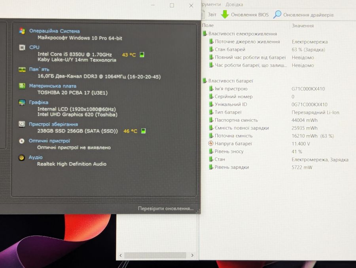Click the Значення column header
Viewport: 356px width, 268px height.
click(303, 26)
